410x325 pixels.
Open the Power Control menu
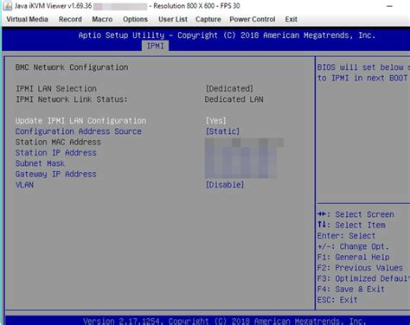pos(253,19)
